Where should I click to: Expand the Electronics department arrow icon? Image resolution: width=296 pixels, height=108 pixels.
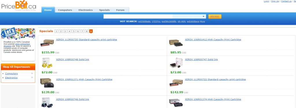coord(32,78)
